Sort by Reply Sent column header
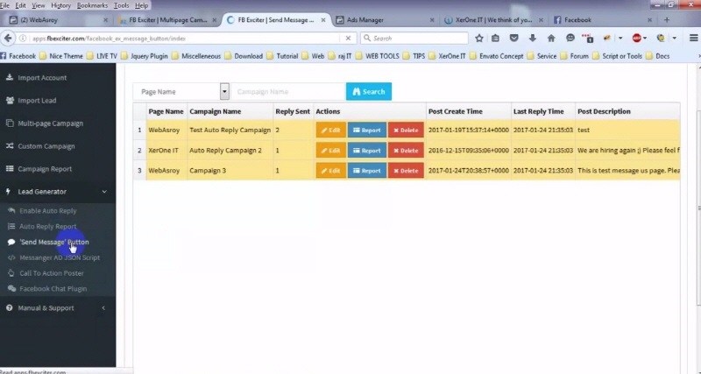This screenshot has height=374, width=701. [x=293, y=111]
